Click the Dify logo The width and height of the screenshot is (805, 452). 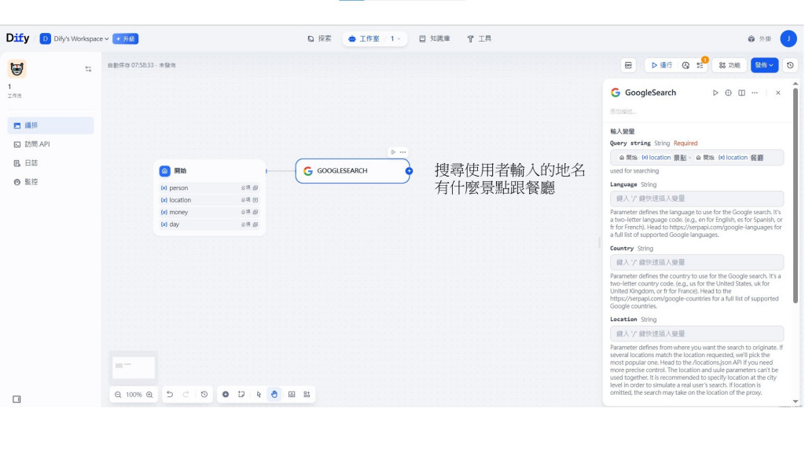coord(17,38)
